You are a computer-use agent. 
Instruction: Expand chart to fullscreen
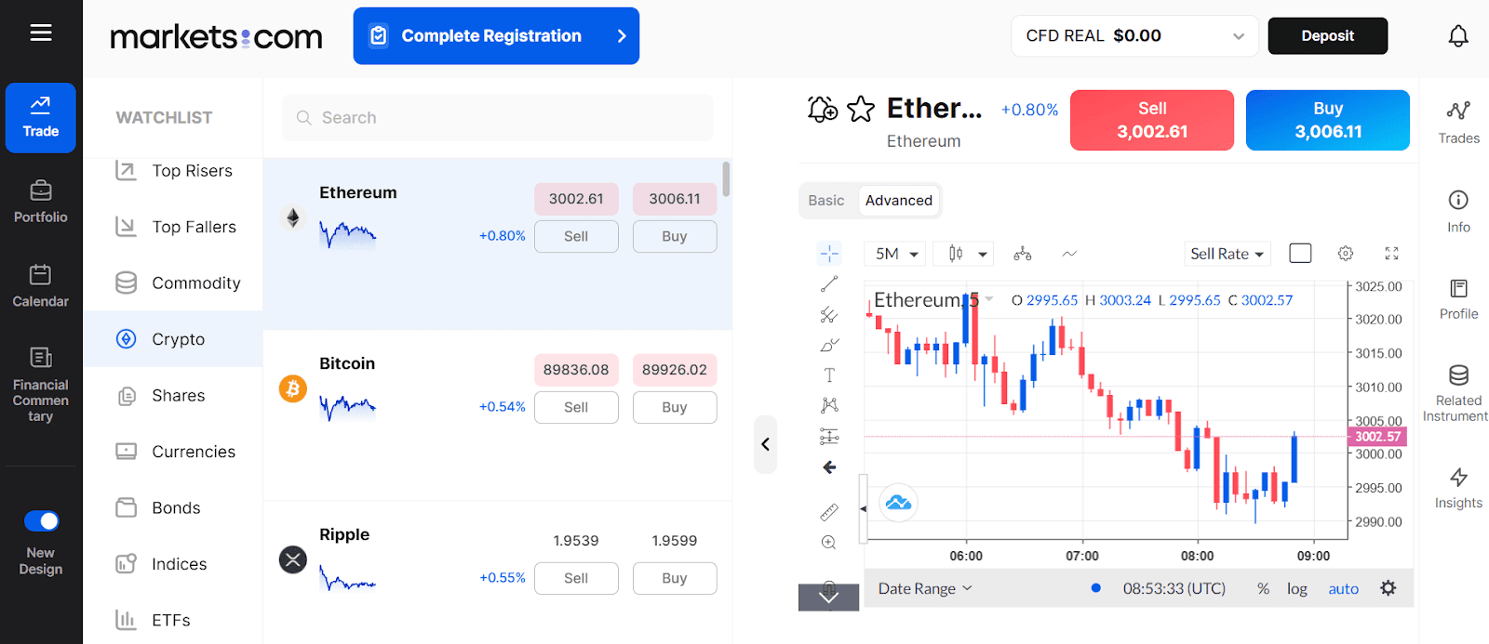pyautogui.click(x=1391, y=254)
